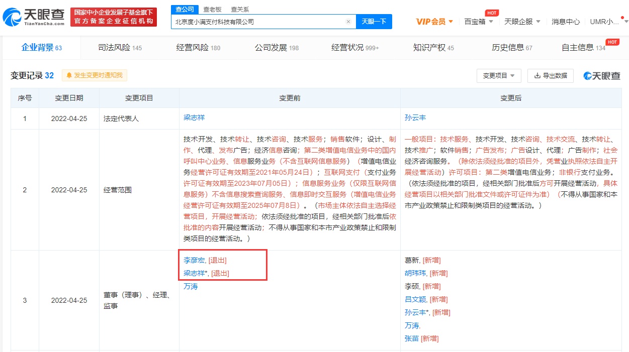629x352 pixels.
Task: Expand the VIP会员 dropdown
Action: tap(435, 22)
